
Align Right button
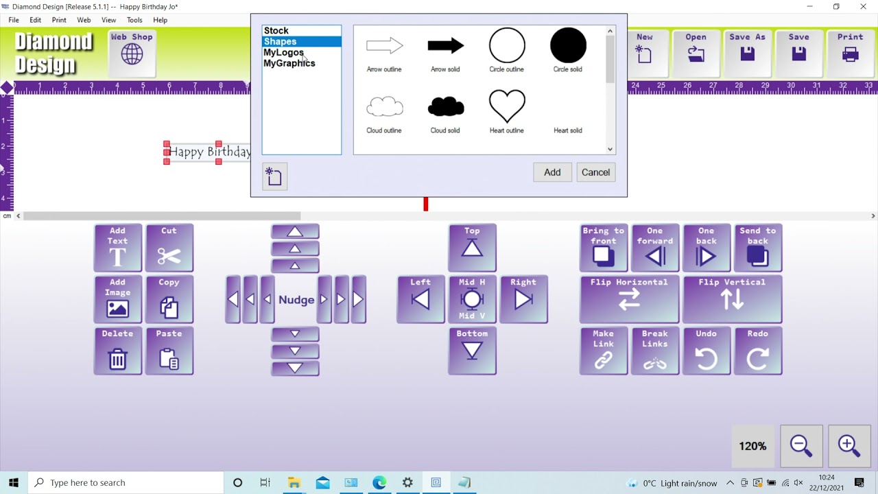pos(523,299)
